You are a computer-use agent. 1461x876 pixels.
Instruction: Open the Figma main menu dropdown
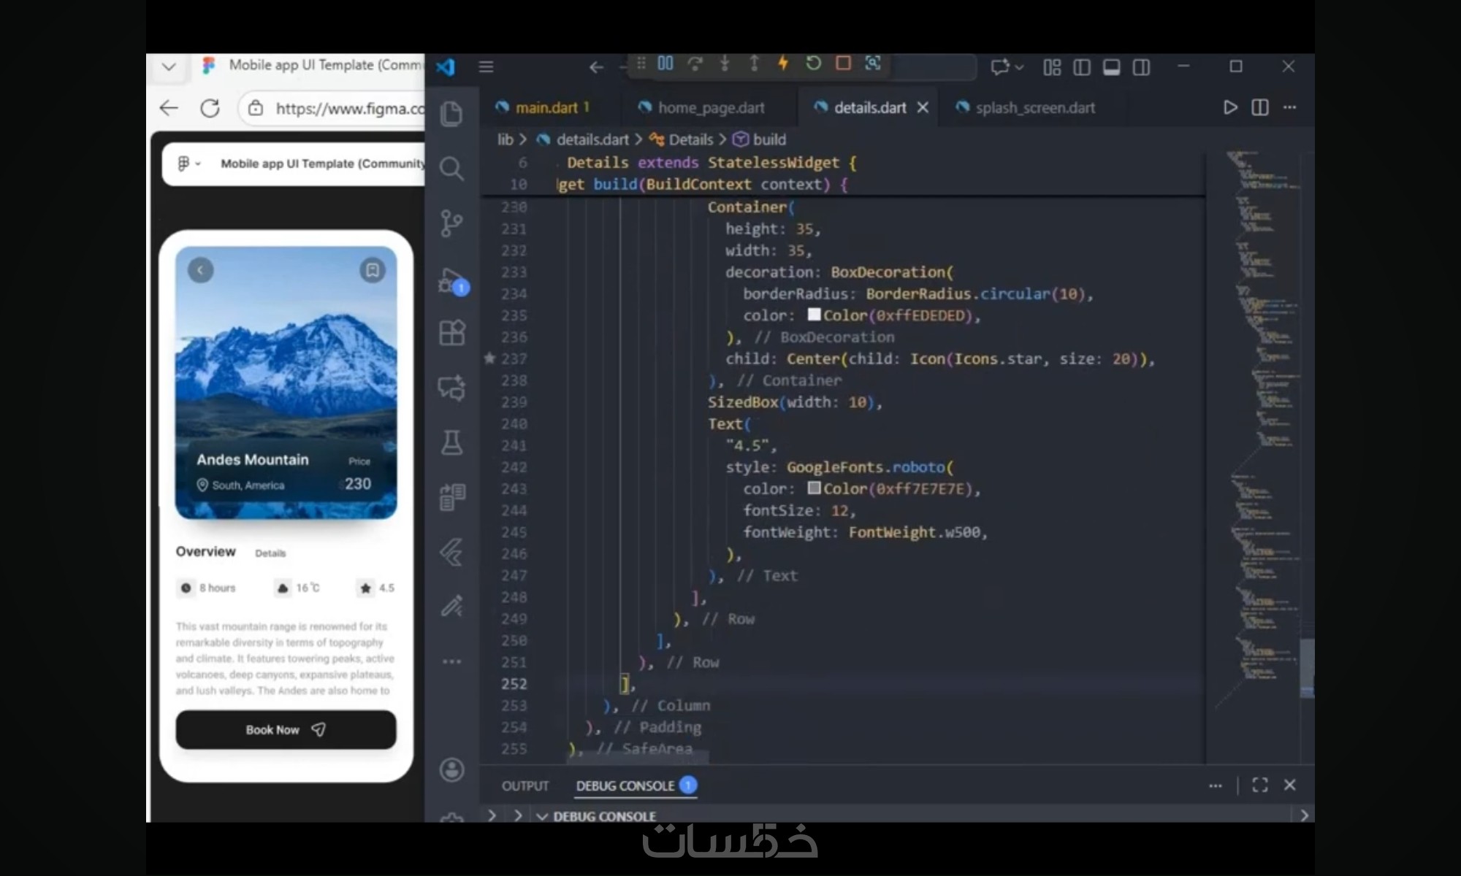click(188, 164)
